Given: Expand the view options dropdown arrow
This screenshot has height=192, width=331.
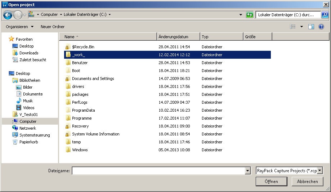Looking at the screenshot, I should coord(301,27).
